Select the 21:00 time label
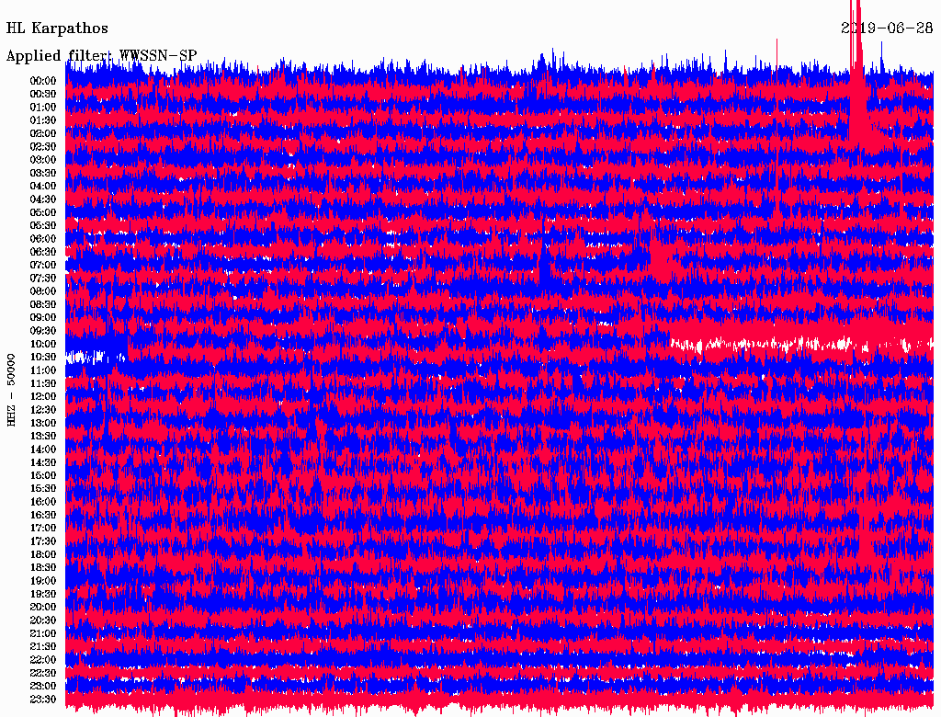The width and height of the screenshot is (941, 717). coord(43,633)
